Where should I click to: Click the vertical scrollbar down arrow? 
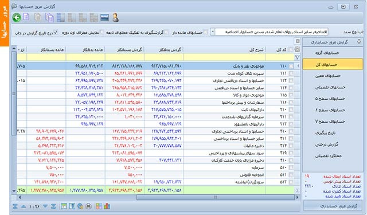14,191
